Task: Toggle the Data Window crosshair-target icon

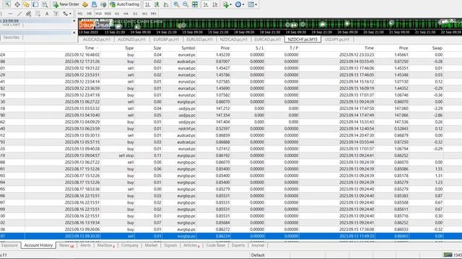Action: point(17,4)
